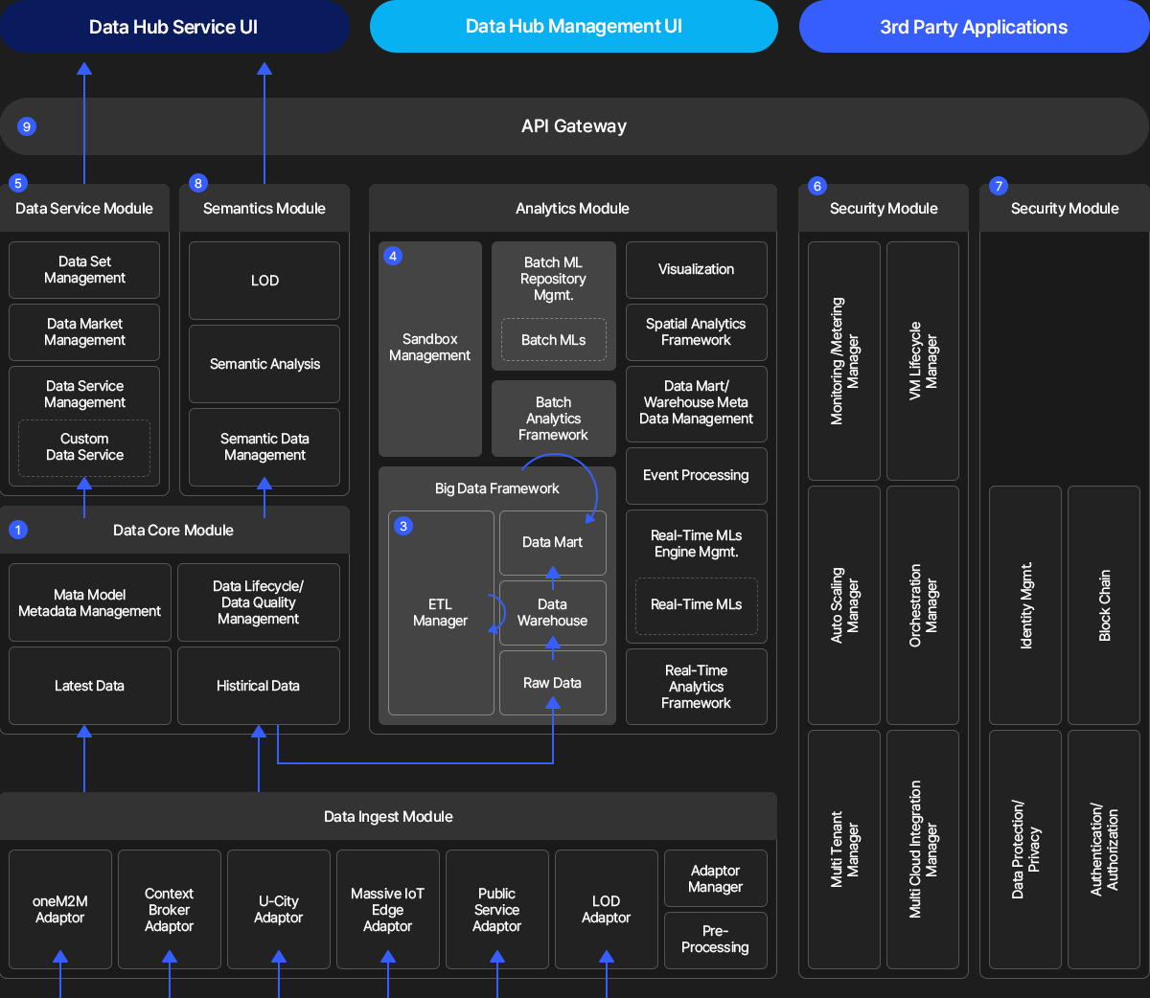The image size is (1150, 998).
Task: Select the Public Service Adaptor box
Action: (x=497, y=910)
